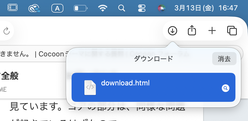
Task: Switch input source via the A icon
Action: point(57,8)
